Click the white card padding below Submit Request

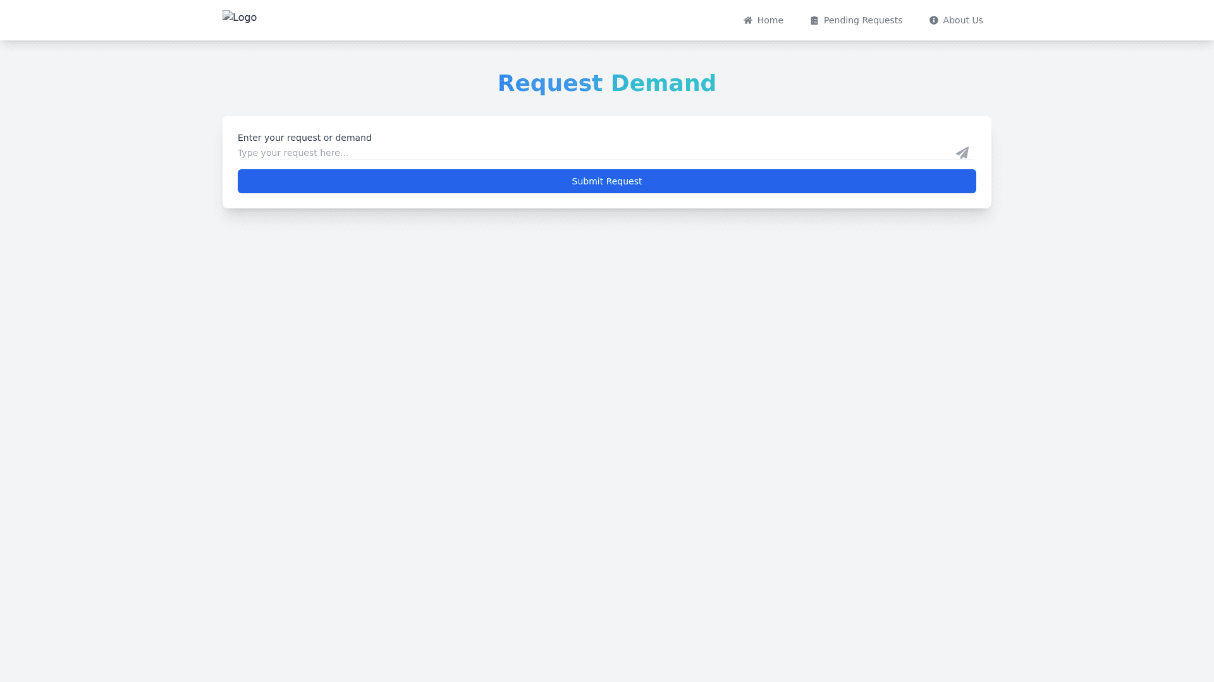[607, 201]
